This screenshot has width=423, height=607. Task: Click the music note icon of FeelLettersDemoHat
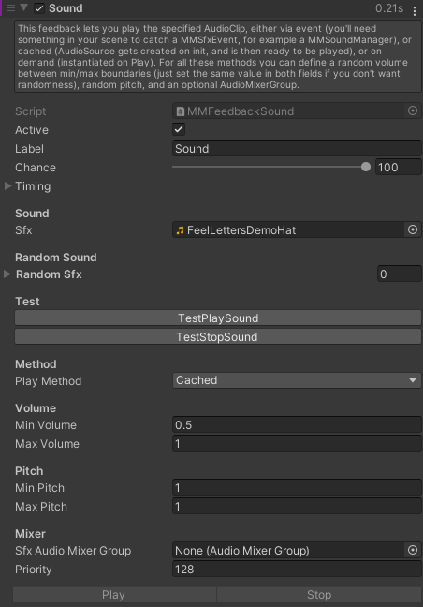[x=180, y=230]
